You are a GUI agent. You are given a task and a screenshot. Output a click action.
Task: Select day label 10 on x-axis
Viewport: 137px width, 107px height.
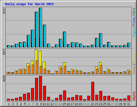44,104
